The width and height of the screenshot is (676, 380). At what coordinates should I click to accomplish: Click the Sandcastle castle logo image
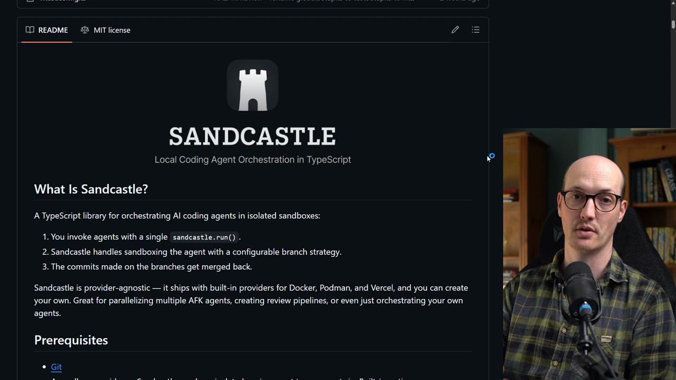(x=252, y=85)
